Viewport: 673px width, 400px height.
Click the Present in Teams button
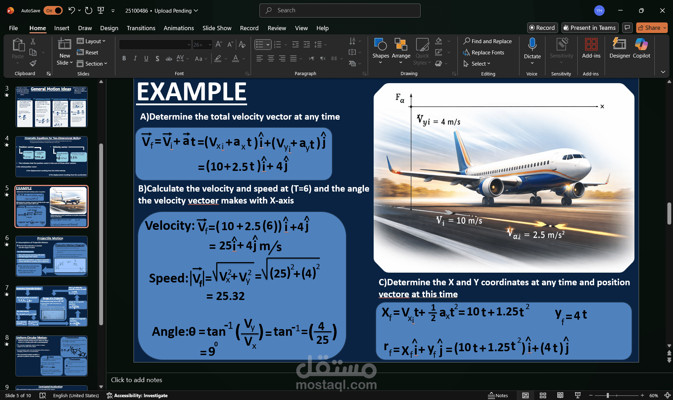coord(590,28)
